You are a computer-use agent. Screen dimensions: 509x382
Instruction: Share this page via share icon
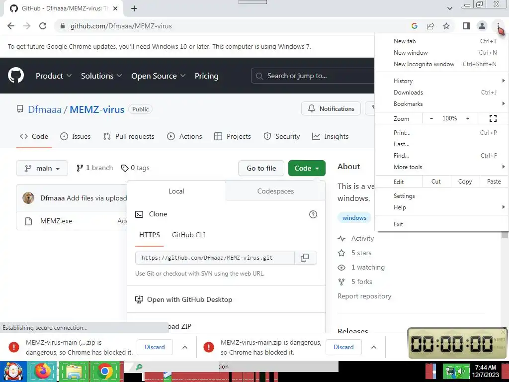(430, 26)
